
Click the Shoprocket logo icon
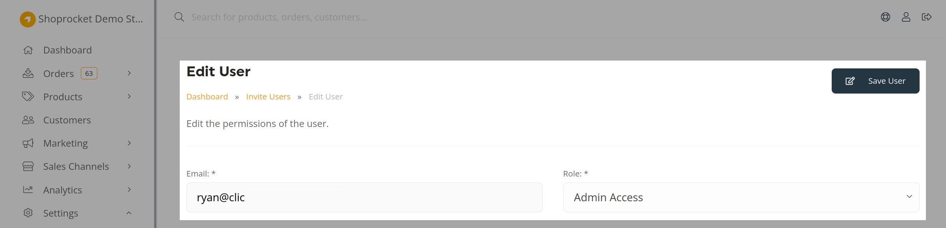(28, 19)
